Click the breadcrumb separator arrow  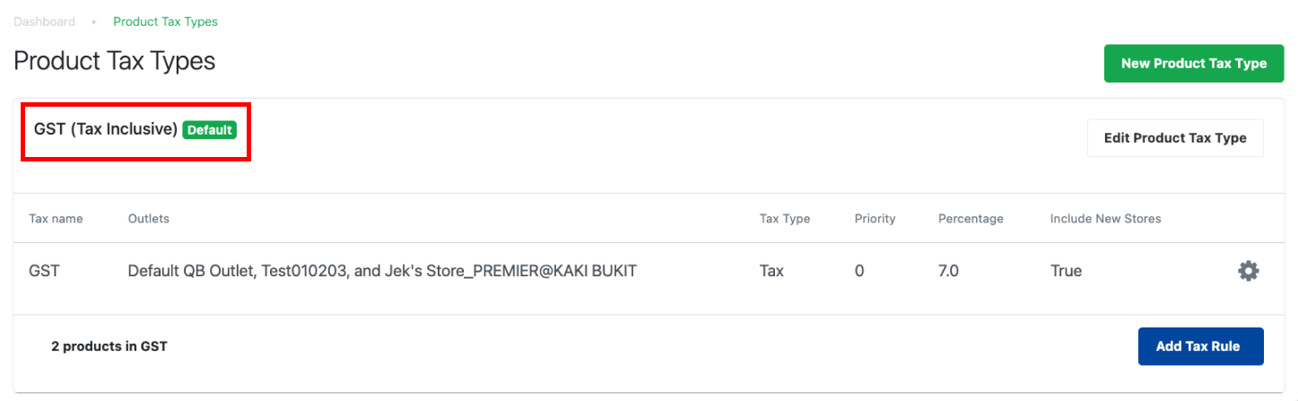click(x=94, y=21)
